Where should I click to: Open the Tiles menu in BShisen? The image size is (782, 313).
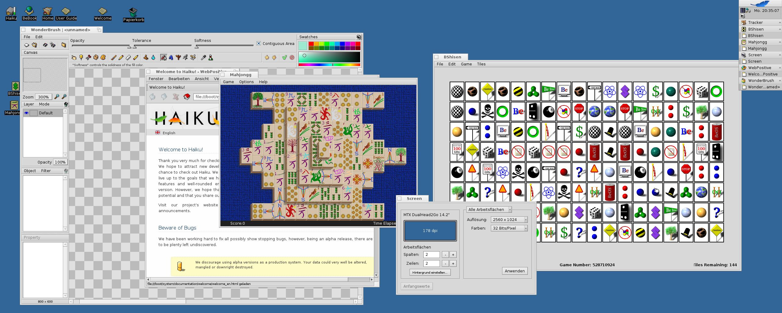tap(481, 64)
